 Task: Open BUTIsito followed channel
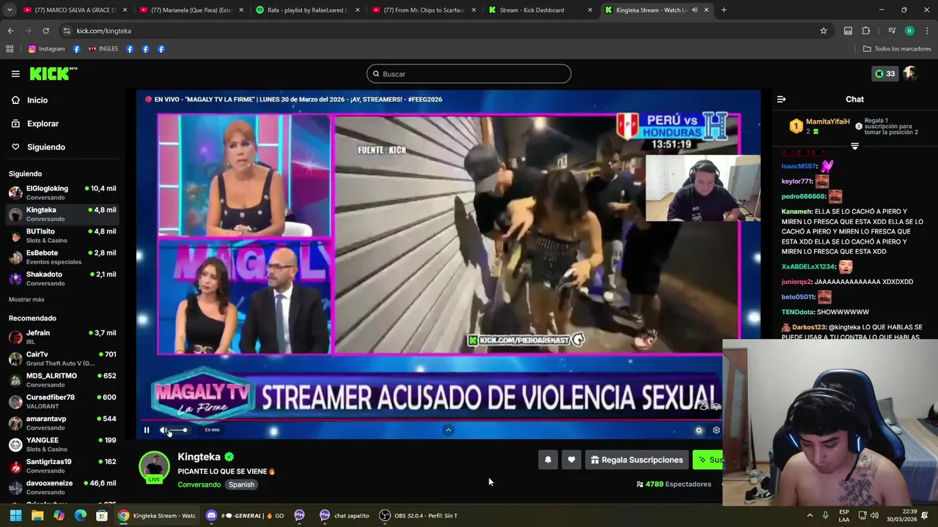click(62, 236)
